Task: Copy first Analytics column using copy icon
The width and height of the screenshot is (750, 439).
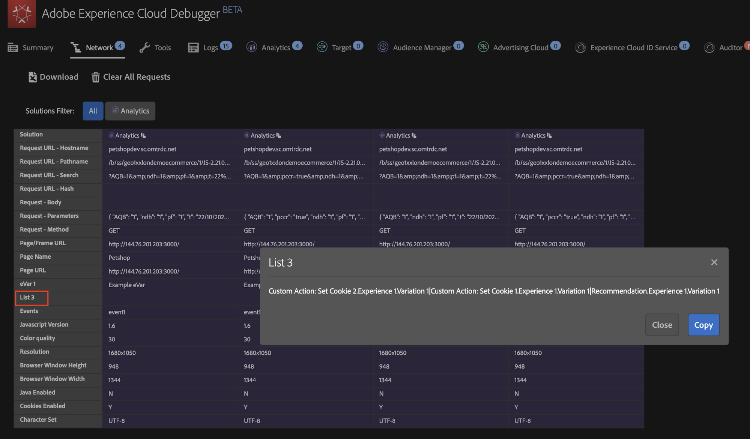Action: (x=143, y=135)
